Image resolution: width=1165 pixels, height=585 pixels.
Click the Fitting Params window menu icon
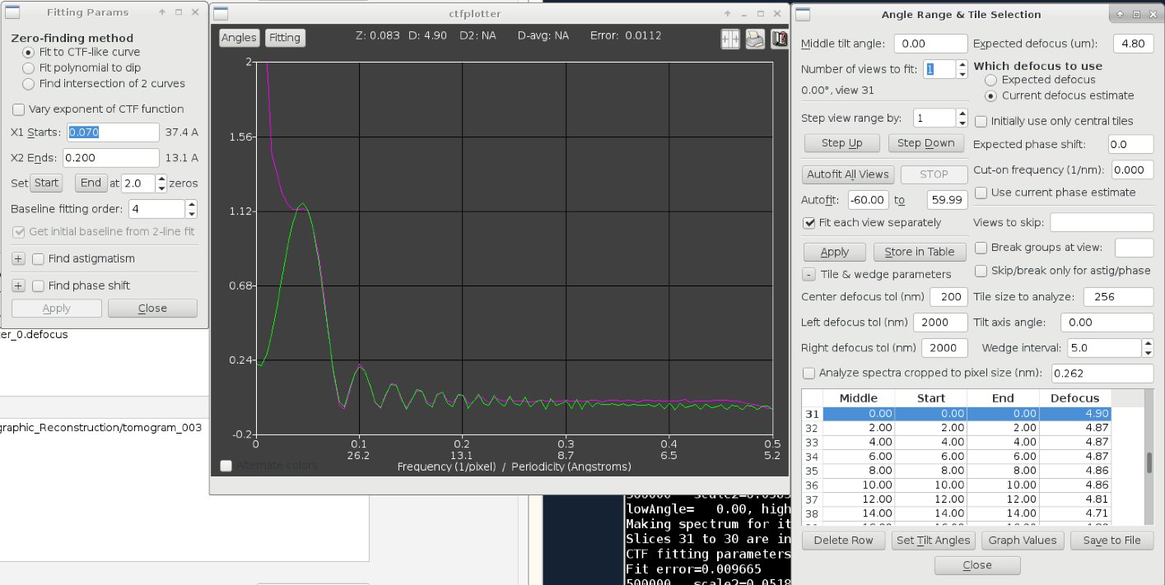point(13,13)
